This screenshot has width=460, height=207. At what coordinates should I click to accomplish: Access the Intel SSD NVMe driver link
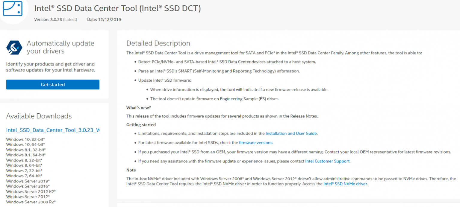[x=346, y=184]
